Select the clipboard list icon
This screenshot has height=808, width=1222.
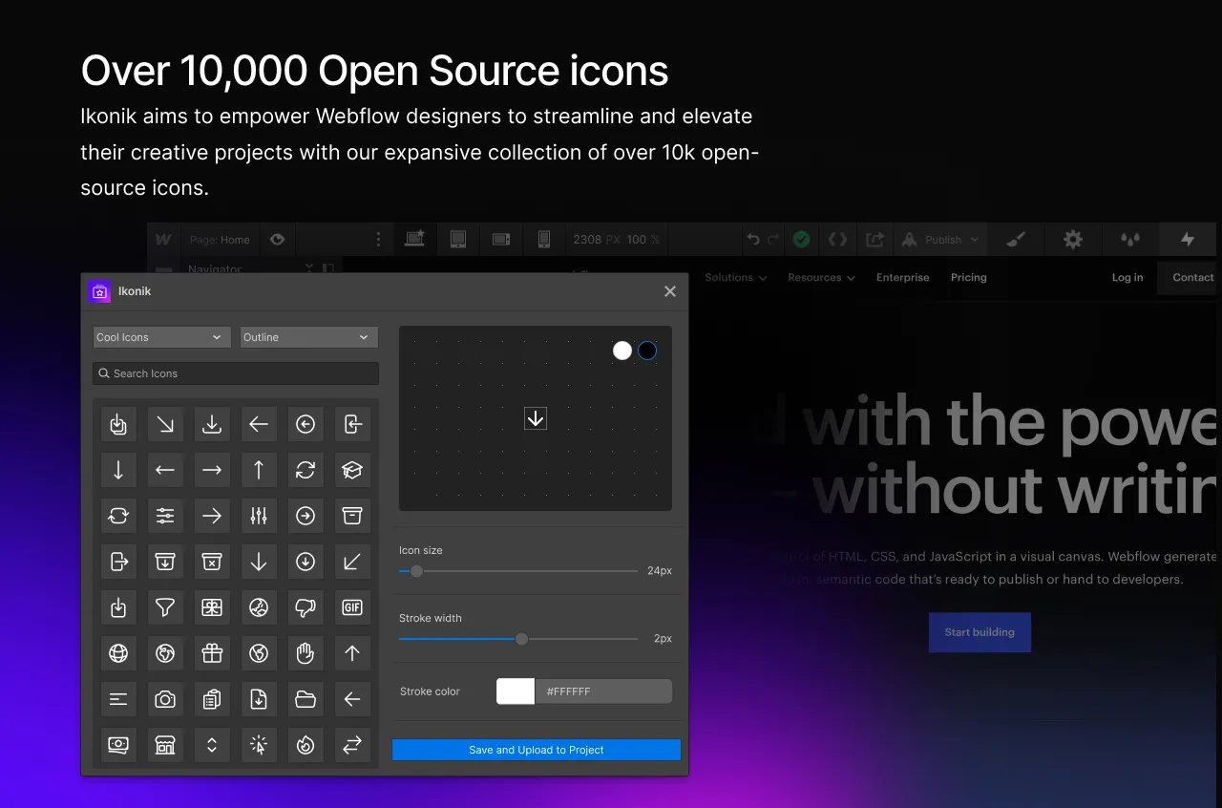(x=212, y=700)
